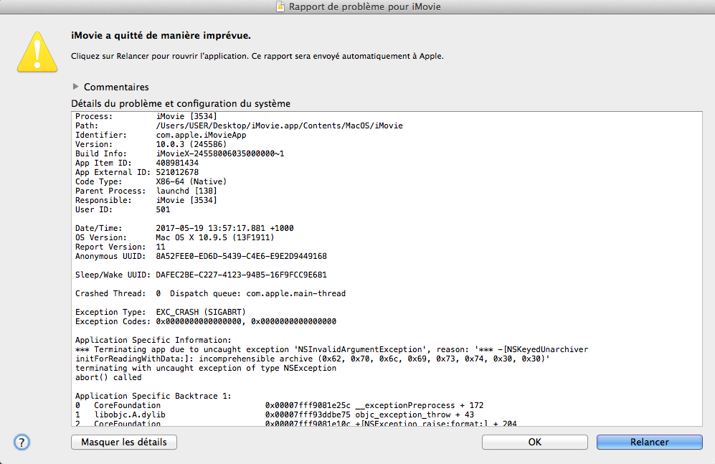Click the Commentaires label

click(116, 87)
